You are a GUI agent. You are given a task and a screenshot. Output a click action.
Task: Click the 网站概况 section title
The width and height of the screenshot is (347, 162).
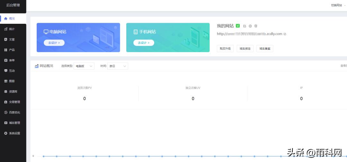coord(46,66)
